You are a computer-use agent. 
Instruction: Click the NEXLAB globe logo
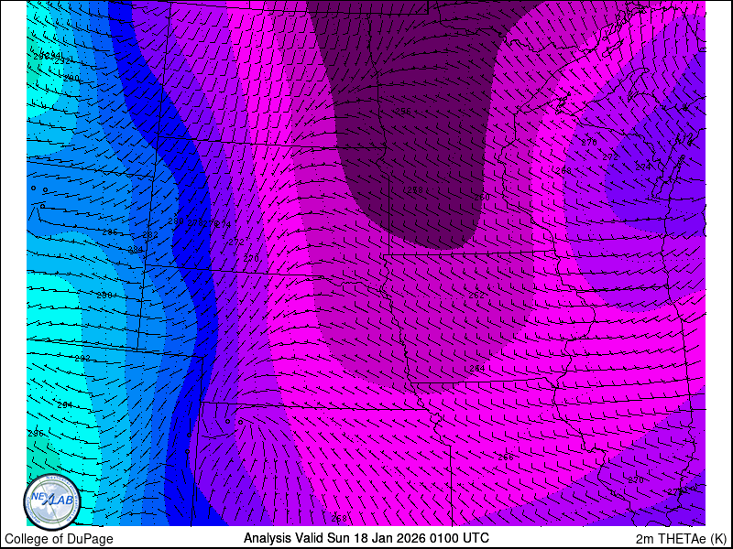[x=52, y=502]
